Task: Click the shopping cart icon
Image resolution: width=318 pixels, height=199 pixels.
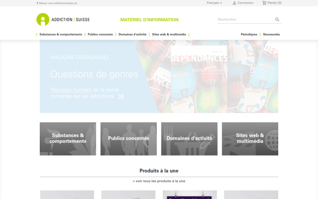Action: coord(264,3)
